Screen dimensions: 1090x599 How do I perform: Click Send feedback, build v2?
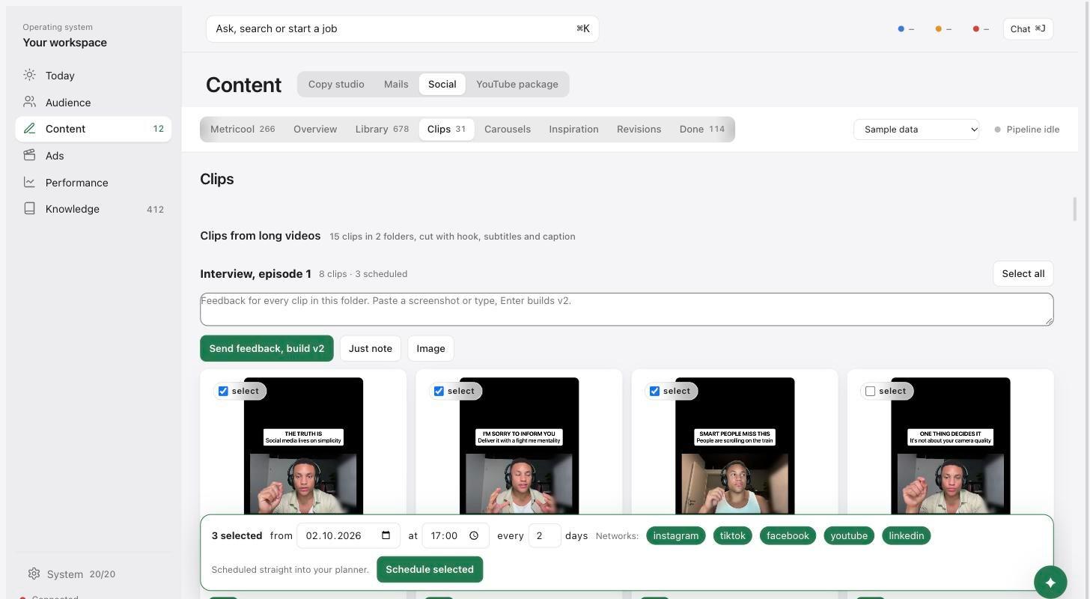coord(267,348)
